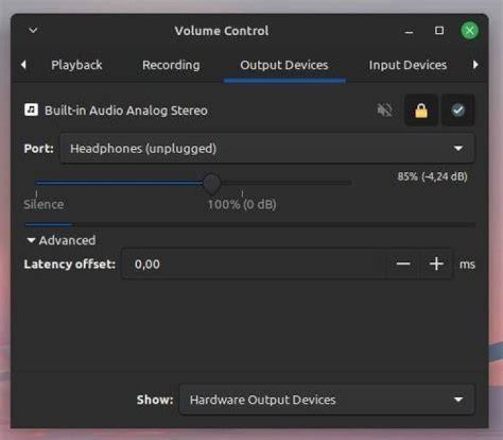The height and width of the screenshot is (440, 503).
Task: Open the Show dropdown for Hardware Output Devices
Action: (326, 399)
